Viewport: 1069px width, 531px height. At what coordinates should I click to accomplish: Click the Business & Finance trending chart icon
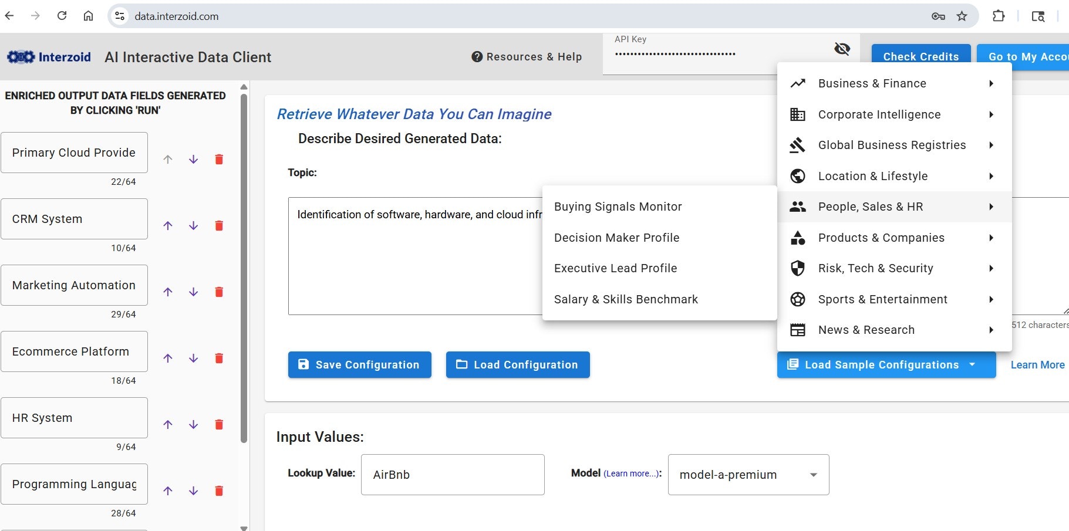798,83
